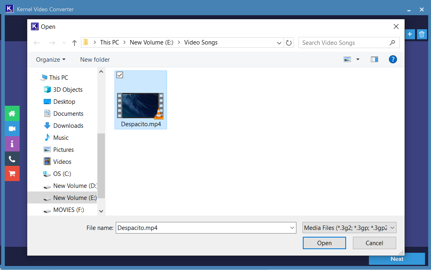Click the Forward navigation arrow
431x270 pixels.
tap(52, 43)
